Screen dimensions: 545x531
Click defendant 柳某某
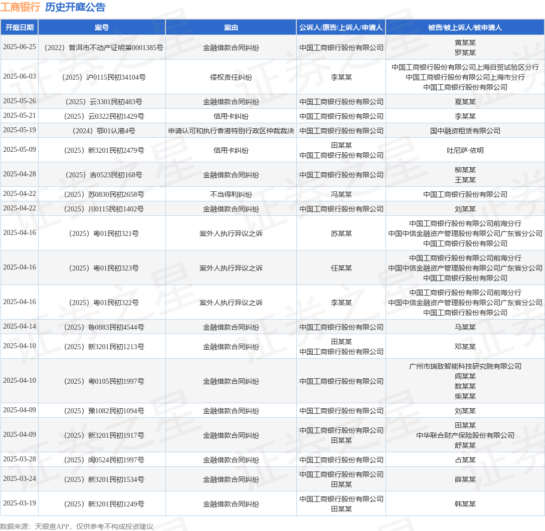click(x=465, y=170)
